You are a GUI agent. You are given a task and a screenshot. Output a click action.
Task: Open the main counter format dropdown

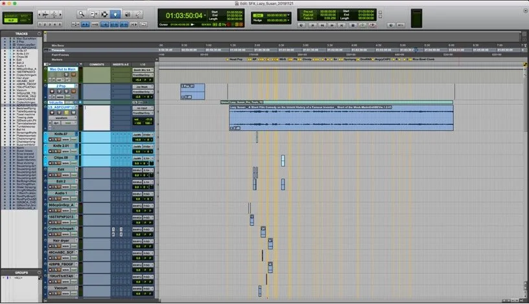pos(205,16)
